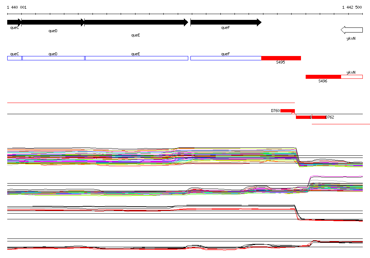This screenshot has height=258, width=370.
Task: Click the white ykvN gene arrow
Action: (x=352, y=30)
